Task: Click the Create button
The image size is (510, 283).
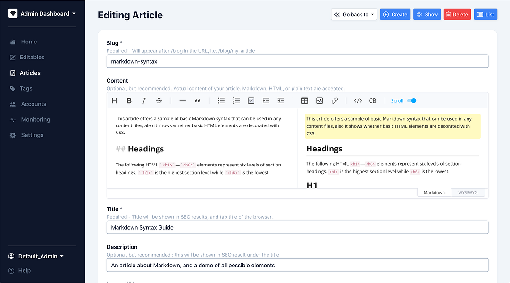Action: click(395, 14)
